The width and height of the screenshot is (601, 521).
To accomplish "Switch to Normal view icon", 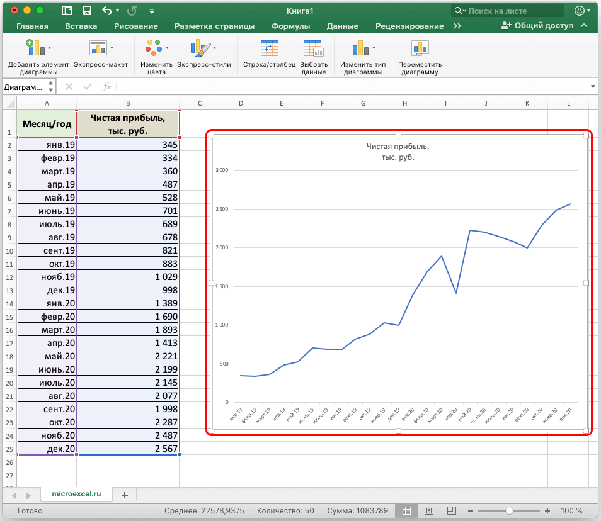I will click(x=407, y=511).
